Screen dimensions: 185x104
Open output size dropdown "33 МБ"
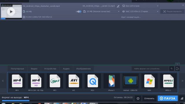pyautogui.click(x=101, y=12)
